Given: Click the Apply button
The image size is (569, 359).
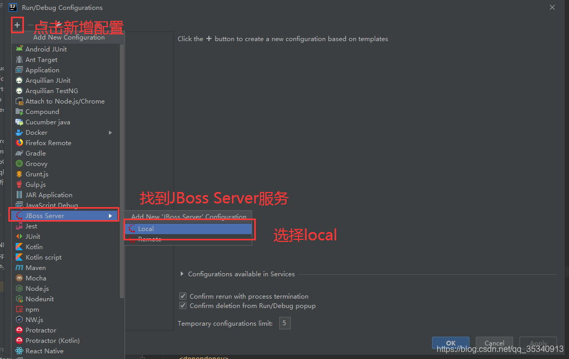Looking at the screenshot, I should (x=538, y=343).
